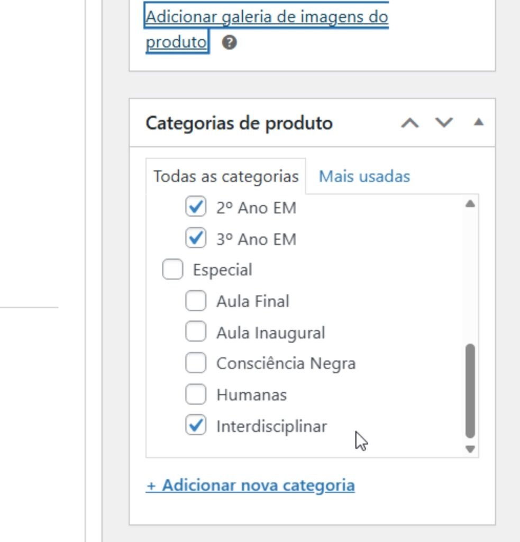Image resolution: width=520 pixels, height=542 pixels.
Task: Deselect the Interdisciplinar category
Action: [196, 426]
